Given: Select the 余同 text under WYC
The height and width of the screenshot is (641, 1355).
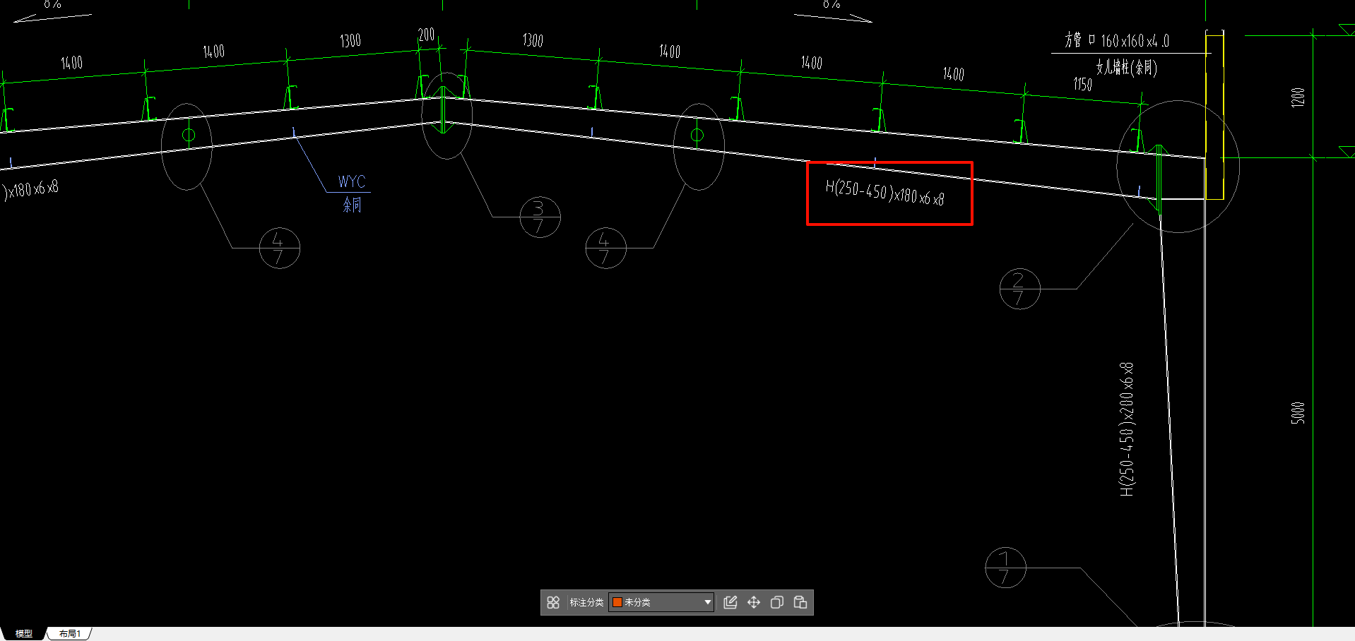Looking at the screenshot, I should point(352,205).
